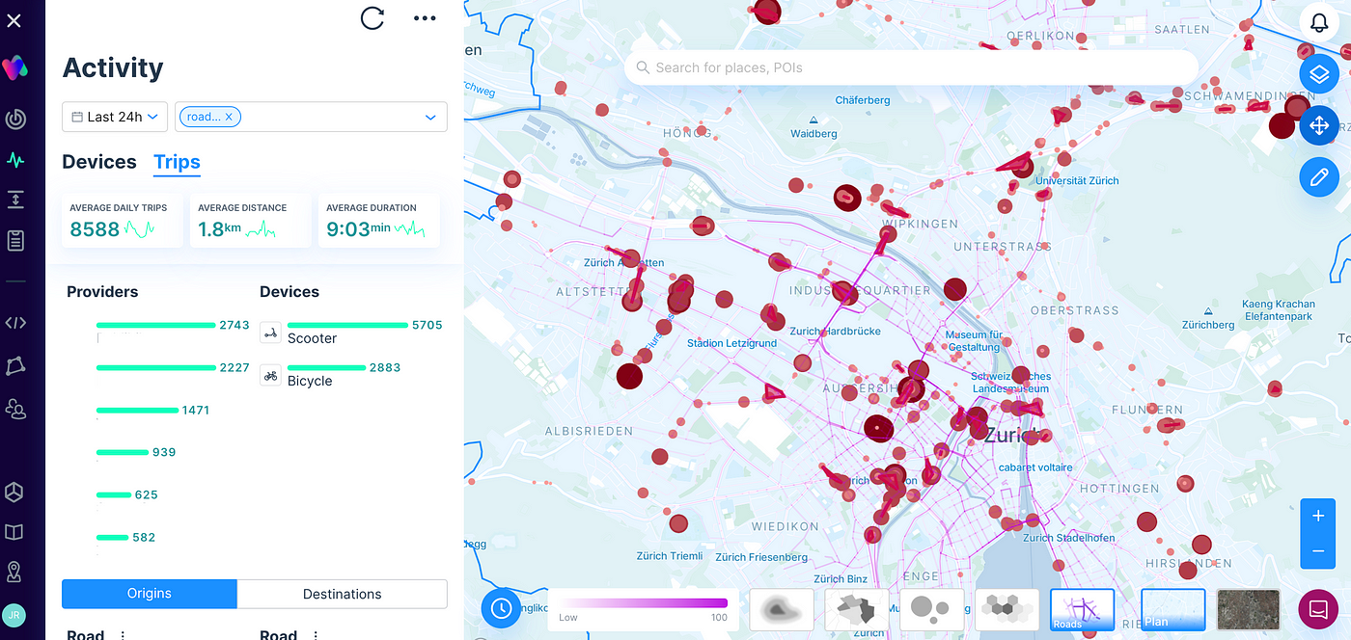This screenshot has height=640, width=1351.
Task: Click the Low-to-100 color gradient scale
Action: pyautogui.click(x=642, y=603)
